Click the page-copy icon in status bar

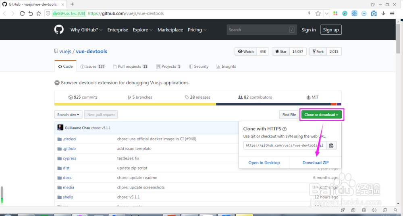coord(384,210)
